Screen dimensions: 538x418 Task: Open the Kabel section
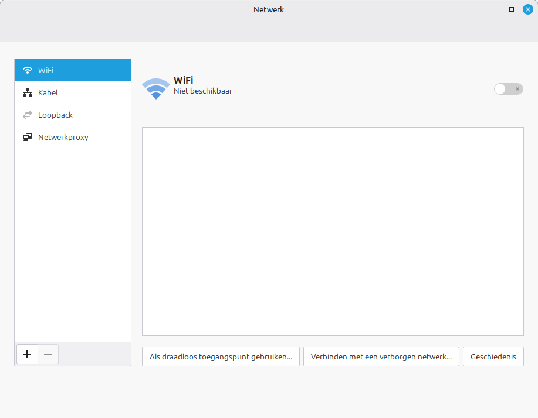pyautogui.click(x=48, y=92)
